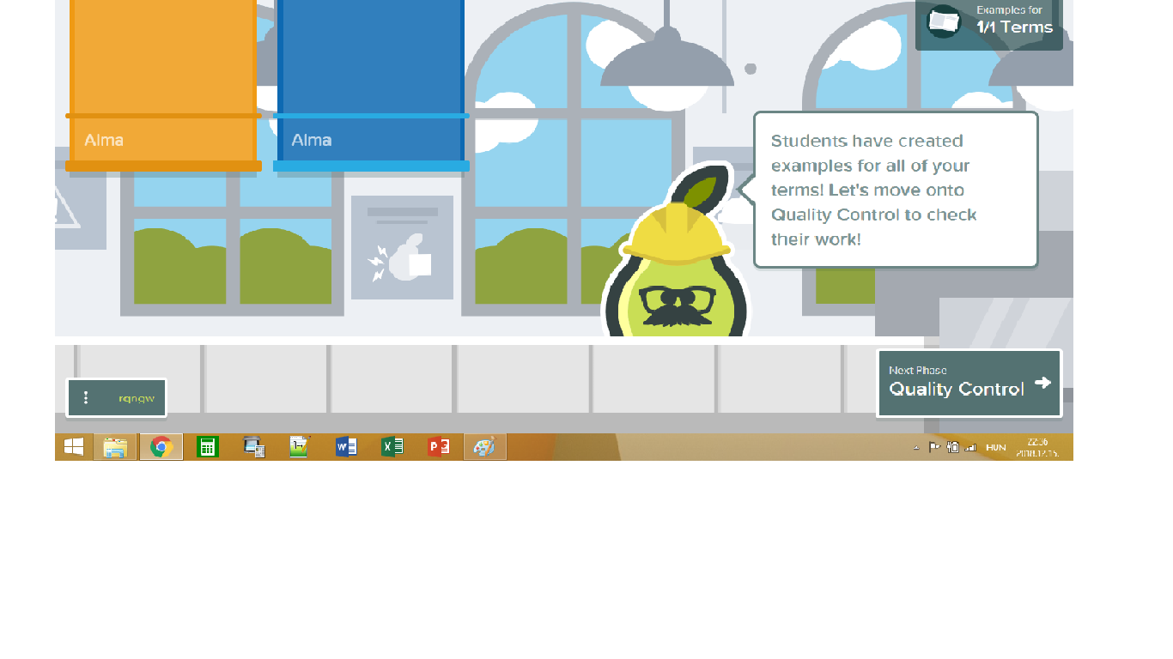Launch Calculator from the taskbar
This screenshot has width=1173, height=659.
pyautogui.click(x=208, y=447)
